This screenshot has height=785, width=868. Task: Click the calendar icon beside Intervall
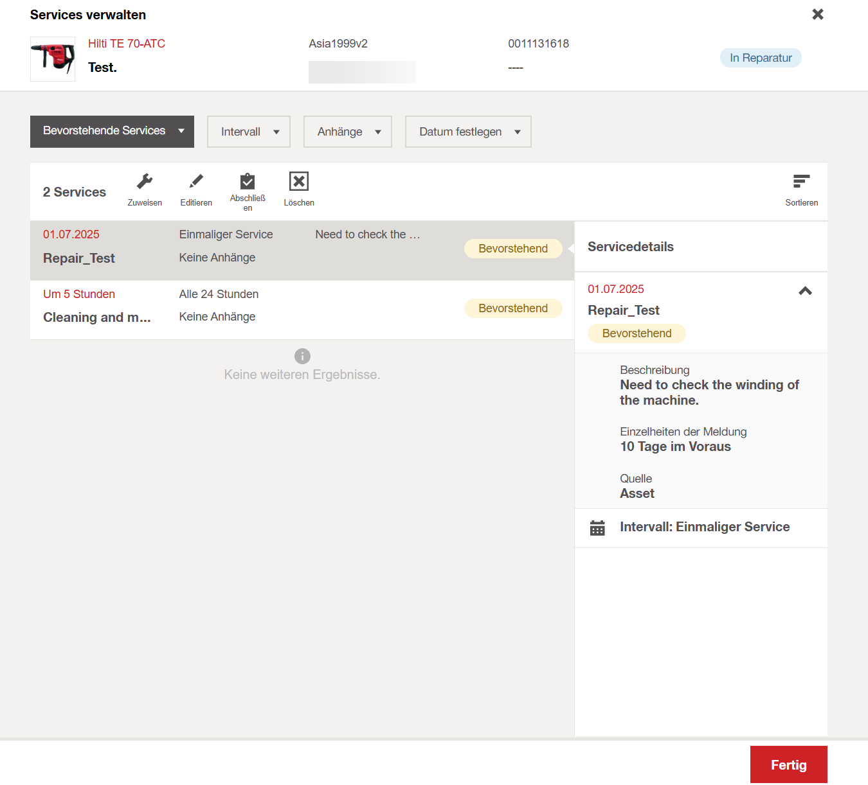point(597,528)
